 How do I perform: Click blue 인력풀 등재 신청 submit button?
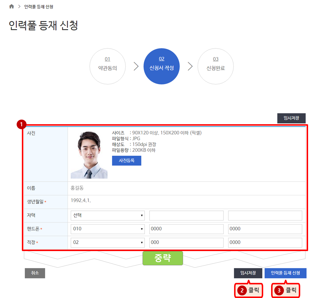coord(285,273)
